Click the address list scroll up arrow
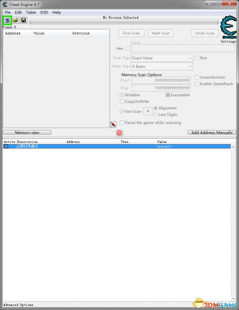 pos(233,147)
